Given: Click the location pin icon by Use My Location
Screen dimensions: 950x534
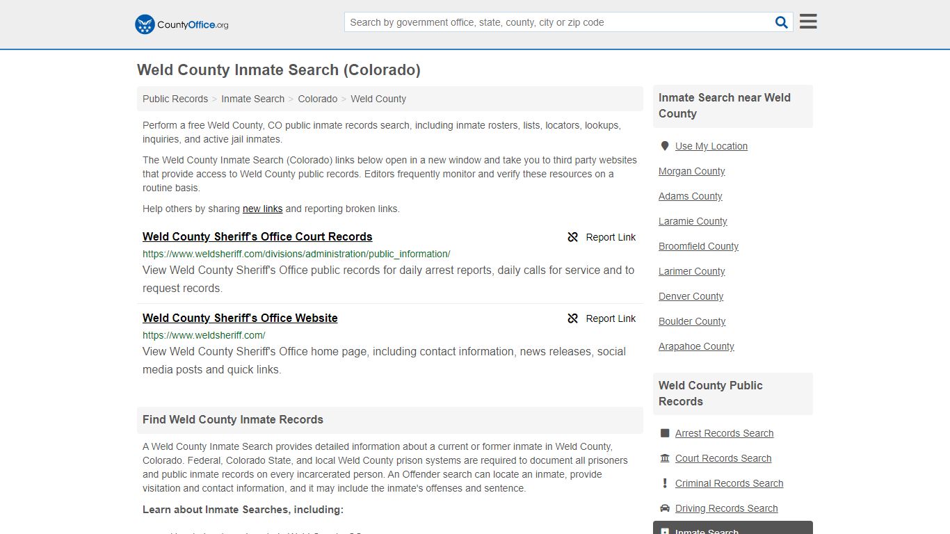Looking at the screenshot, I should coord(665,146).
